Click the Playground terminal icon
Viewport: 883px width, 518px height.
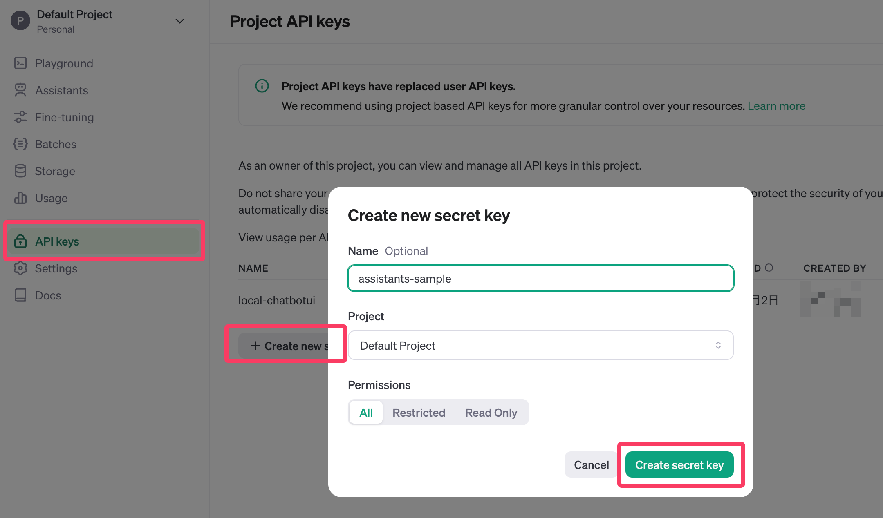[x=20, y=63]
